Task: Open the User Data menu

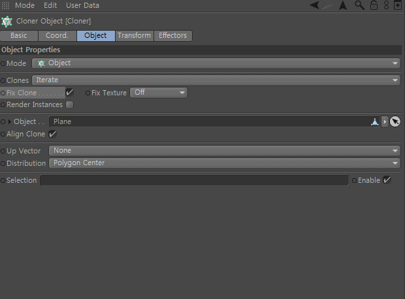Action: tap(82, 5)
